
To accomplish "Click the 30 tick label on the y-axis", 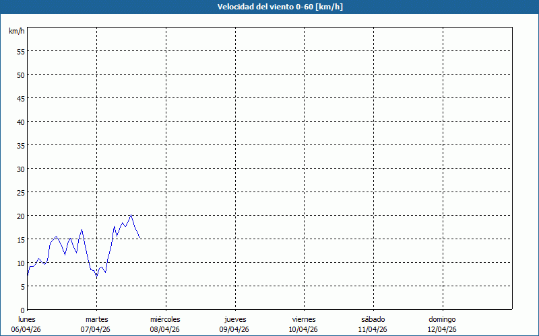I will (20, 169).
